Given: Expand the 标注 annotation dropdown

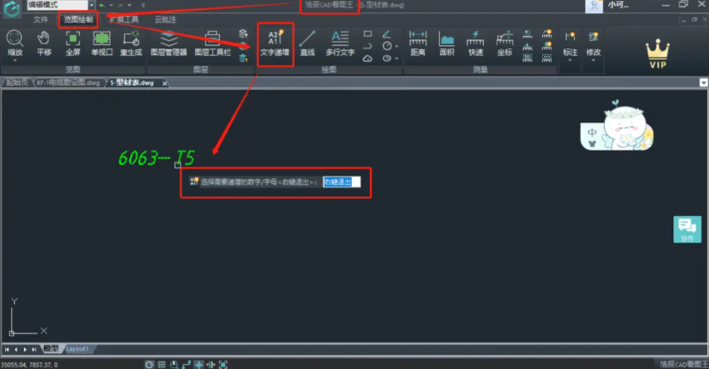Looking at the screenshot, I should coord(570,45).
